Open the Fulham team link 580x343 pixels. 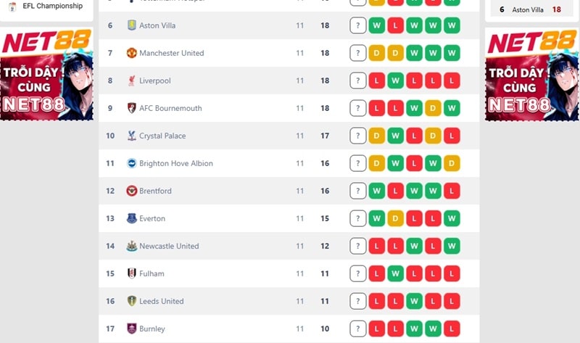coord(152,273)
